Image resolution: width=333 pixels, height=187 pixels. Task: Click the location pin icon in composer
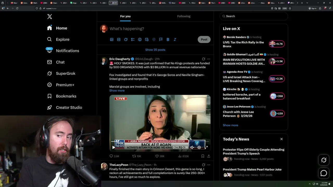154,39
